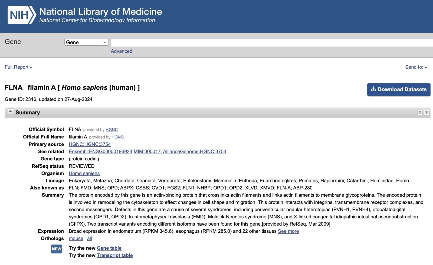Open the Full Report format dropdown
The height and width of the screenshot is (265, 433).
(18, 67)
